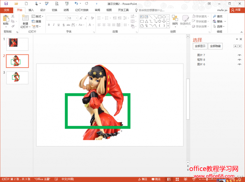Viewport: 245px width, 182px height.
Task: Open the Animations (动画) ribbon tab
Action: coord(66,10)
